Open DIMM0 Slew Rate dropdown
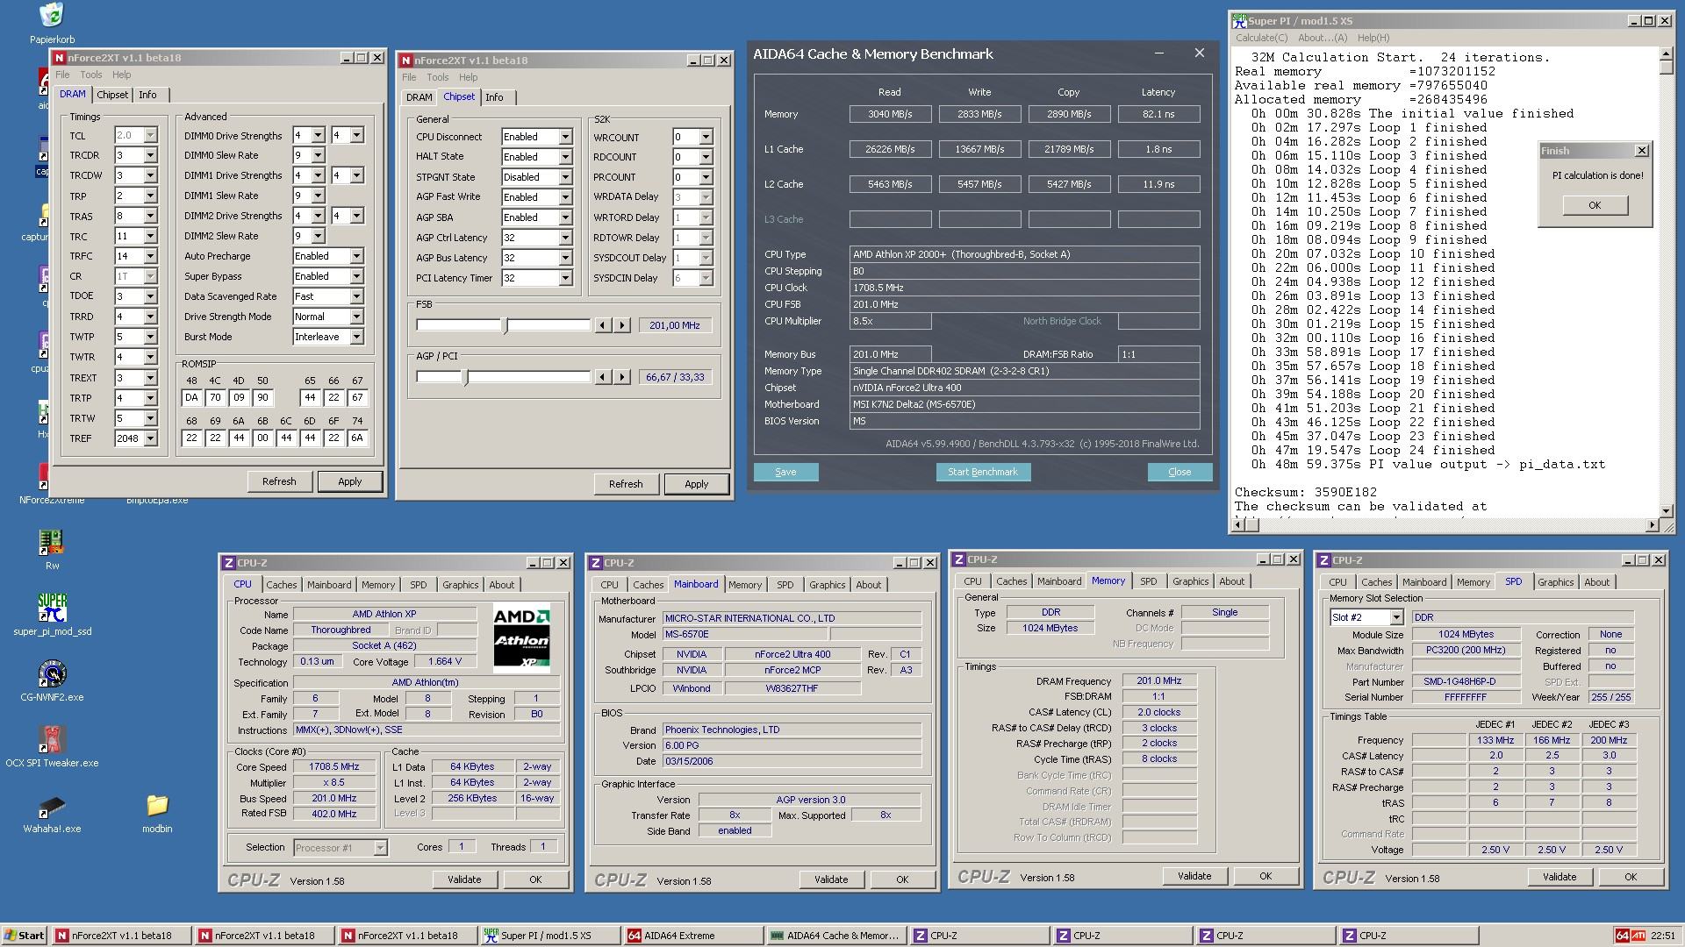 pyautogui.click(x=318, y=155)
